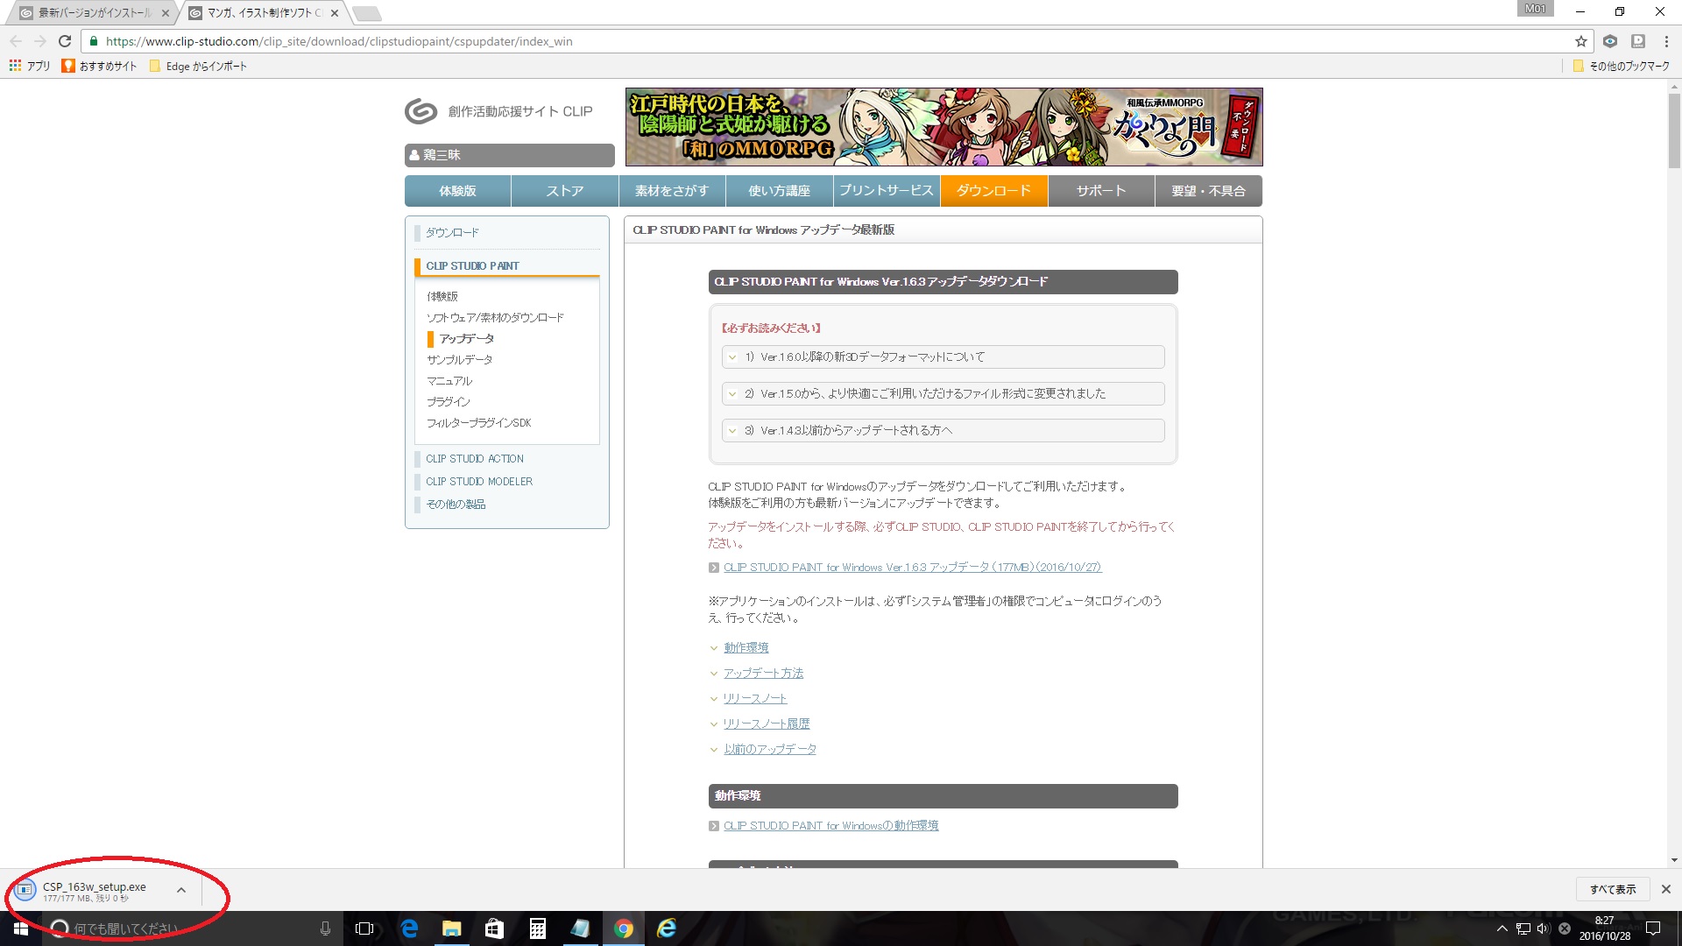The height and width of the screenshot is (946, 1682).
Task: Expand the 以前のアップデータ section
Action: 770,750
